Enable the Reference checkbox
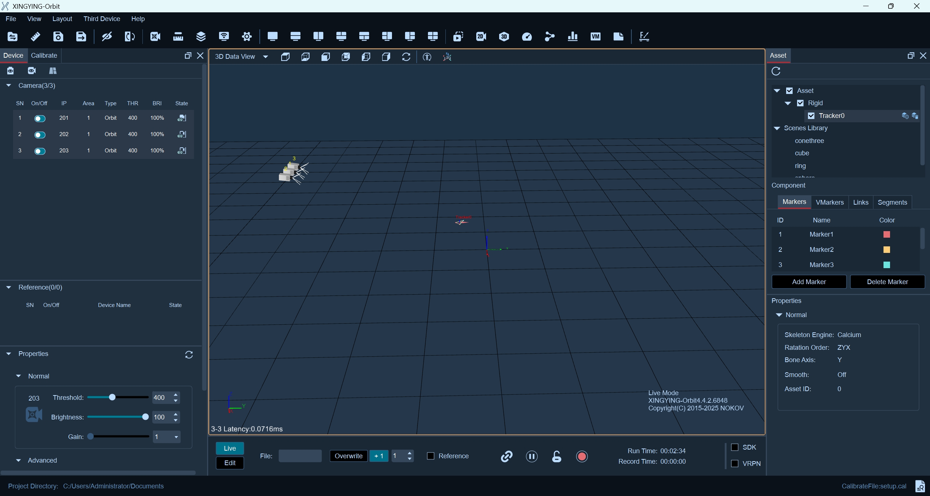This screenshot has height=496, width=930. click(430, 456)
